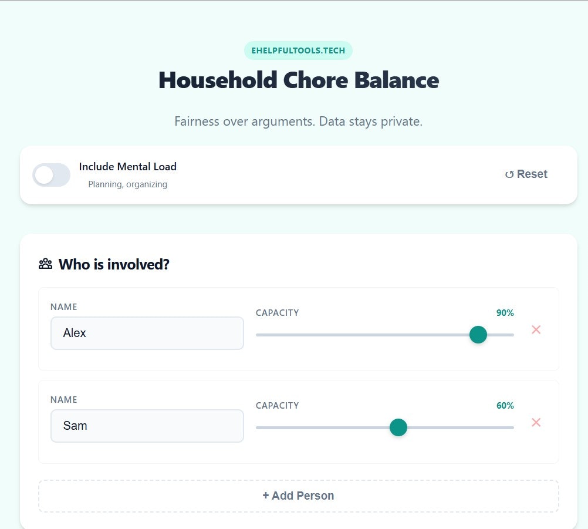The image size is (588, 529).
Task: Remove Alex using the red X icon
Action: 536,329
